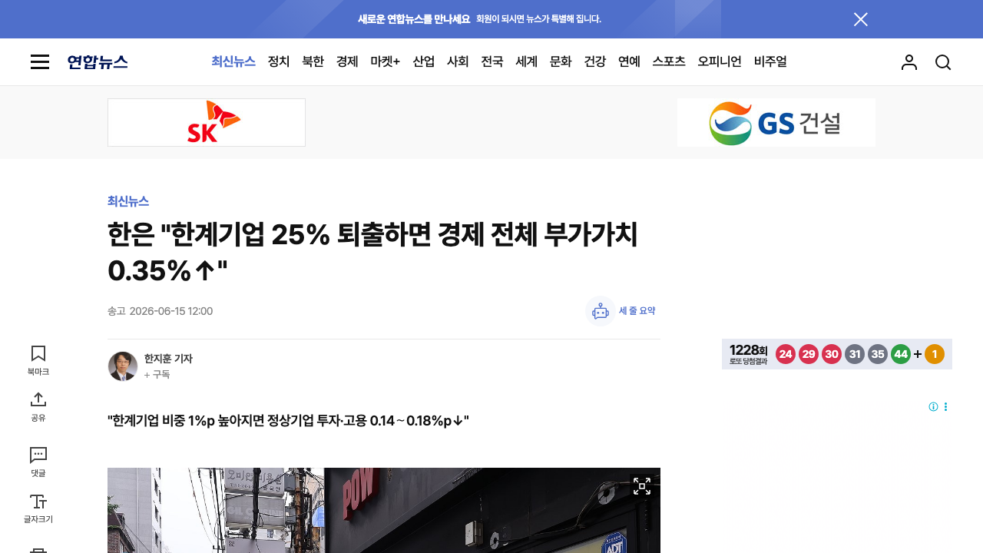
Task: Open the 건강 section
Action: click(x=595, y=62)
